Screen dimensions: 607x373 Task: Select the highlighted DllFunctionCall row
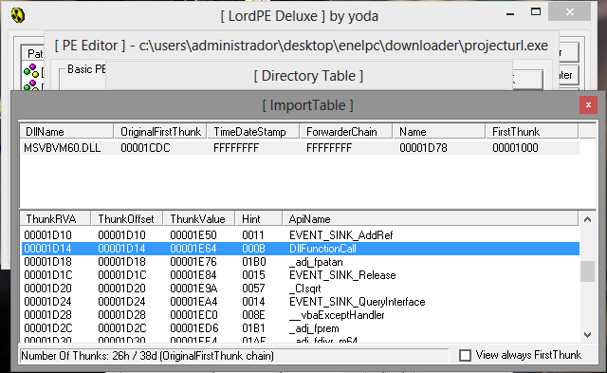300,249
